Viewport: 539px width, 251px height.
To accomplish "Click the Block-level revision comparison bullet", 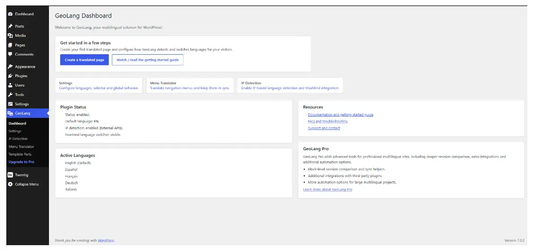I will tap(347, 169).
